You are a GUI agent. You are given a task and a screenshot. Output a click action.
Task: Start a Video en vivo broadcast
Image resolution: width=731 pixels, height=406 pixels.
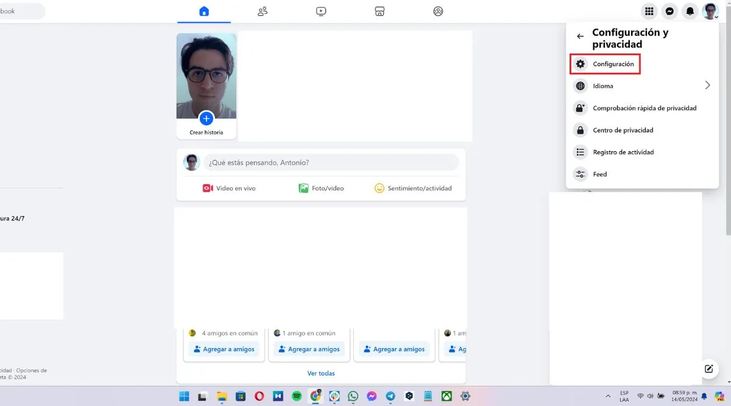(230, 188)
